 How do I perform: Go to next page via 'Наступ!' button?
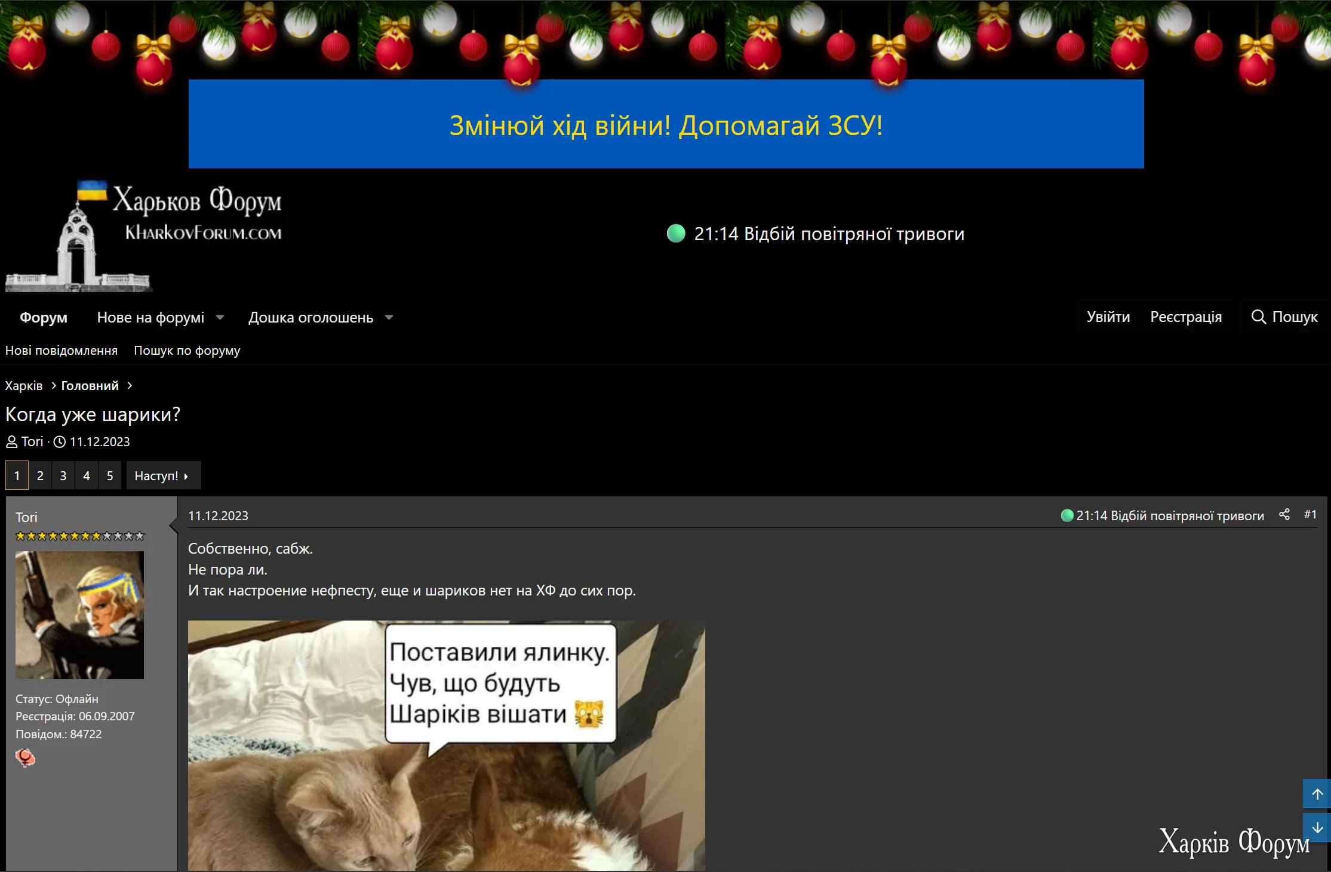coord(163,475)
